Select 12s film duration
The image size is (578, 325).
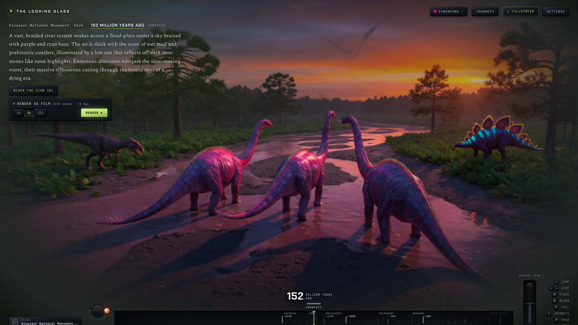coord(41,113)
